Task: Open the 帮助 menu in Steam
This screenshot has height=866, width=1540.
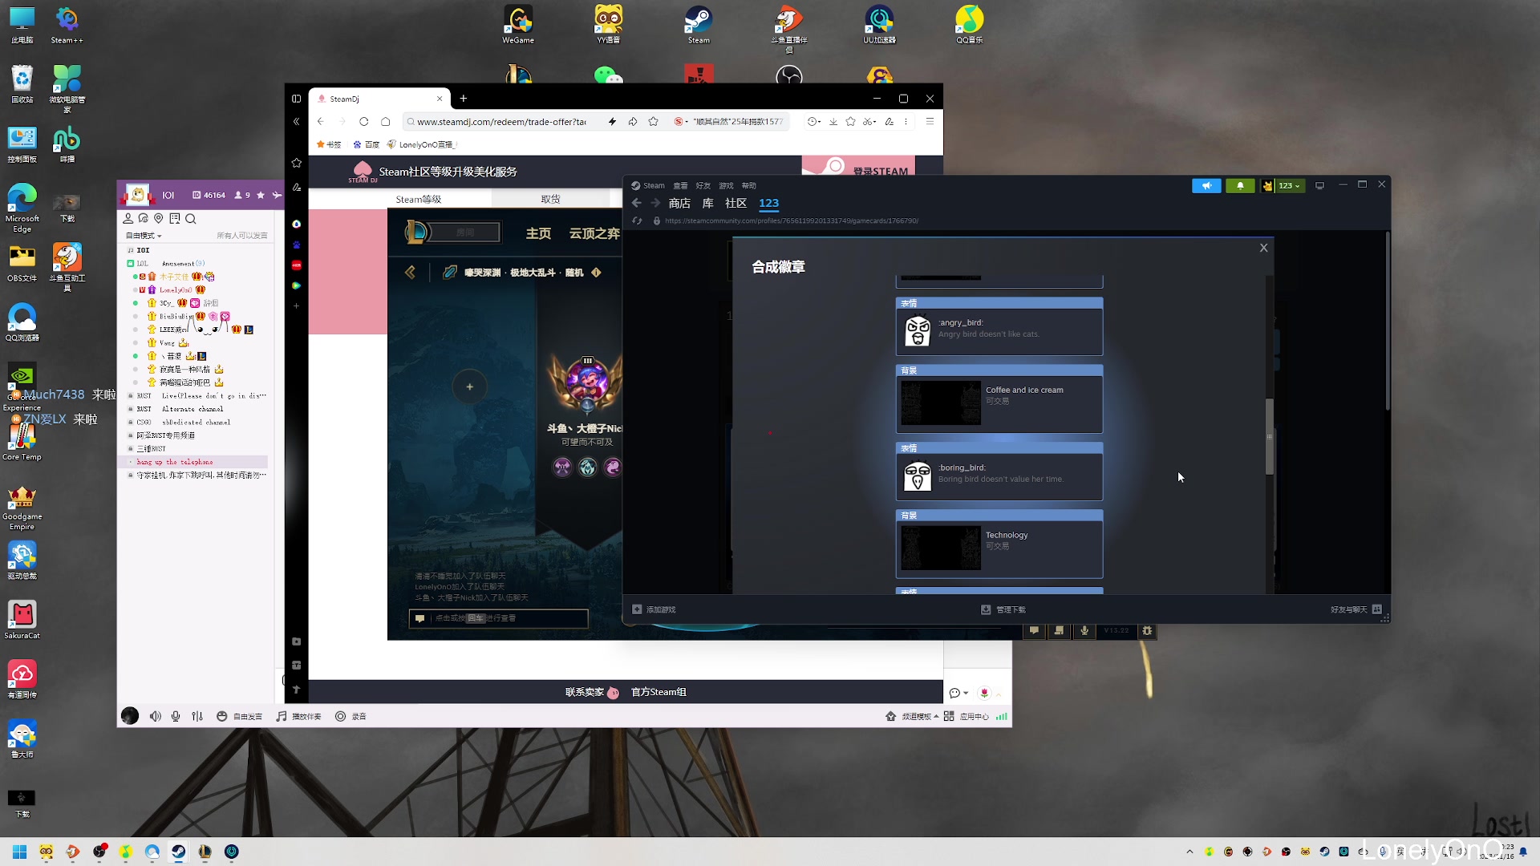Action: coord(749,185)
